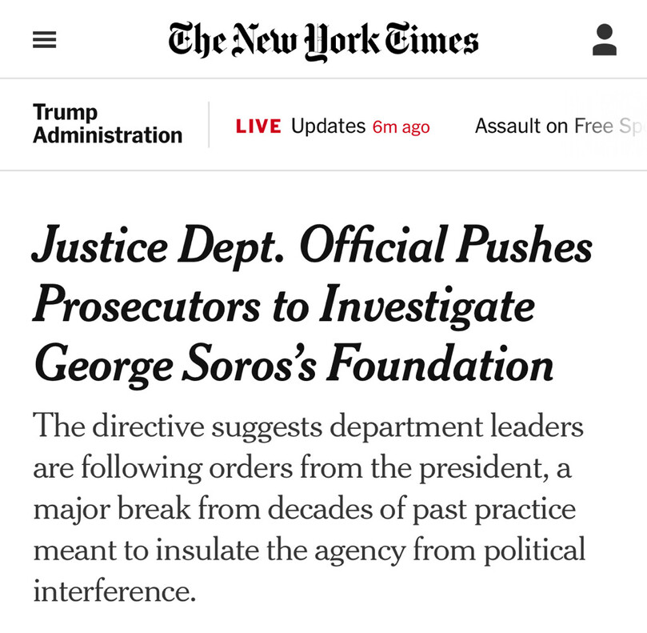Go to The New York Times homepage logo
Image resolution: width=647 pixels, height=633 pixels.
click(323, 40)
